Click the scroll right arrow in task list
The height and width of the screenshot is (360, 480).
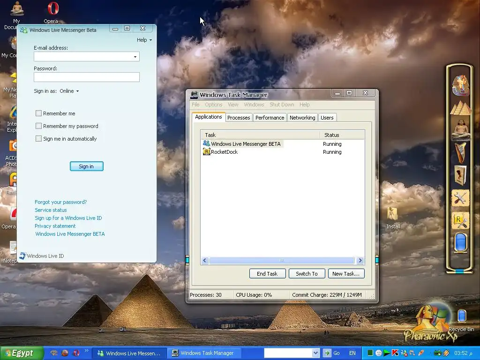pyautogui.click(x=360, y=261)
